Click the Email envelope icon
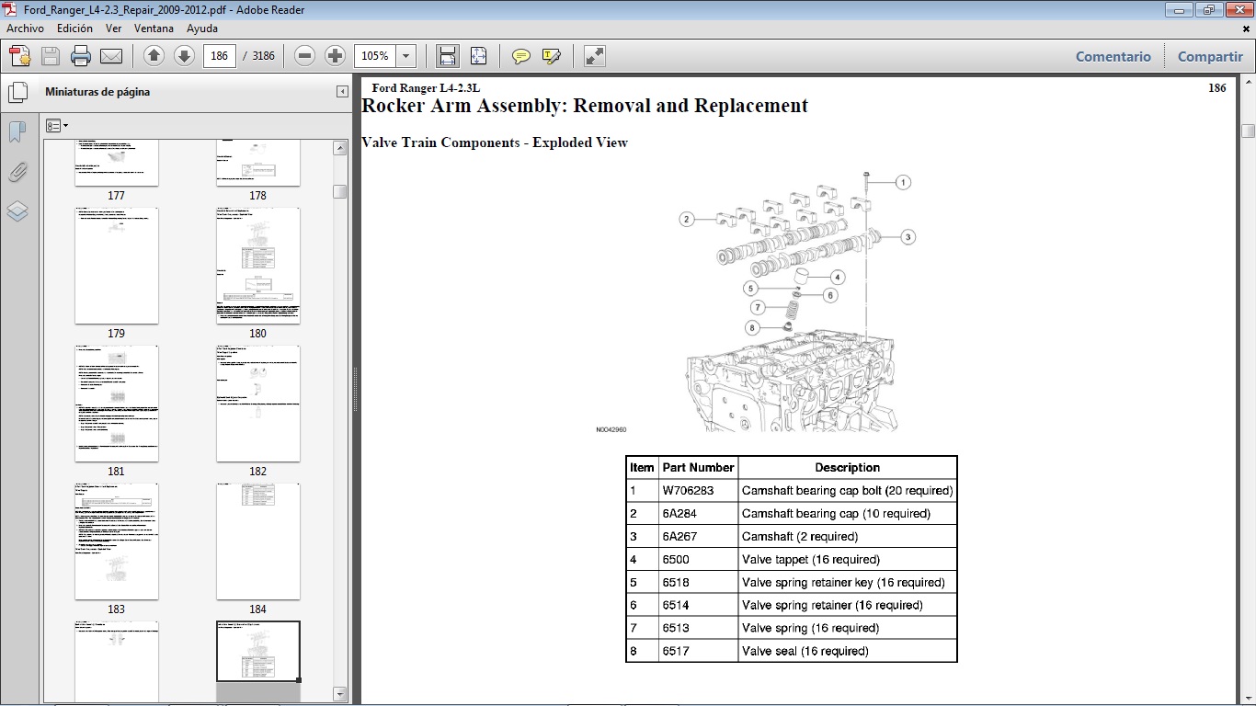Screen dimensions: 1256x706 coord(111,56)
